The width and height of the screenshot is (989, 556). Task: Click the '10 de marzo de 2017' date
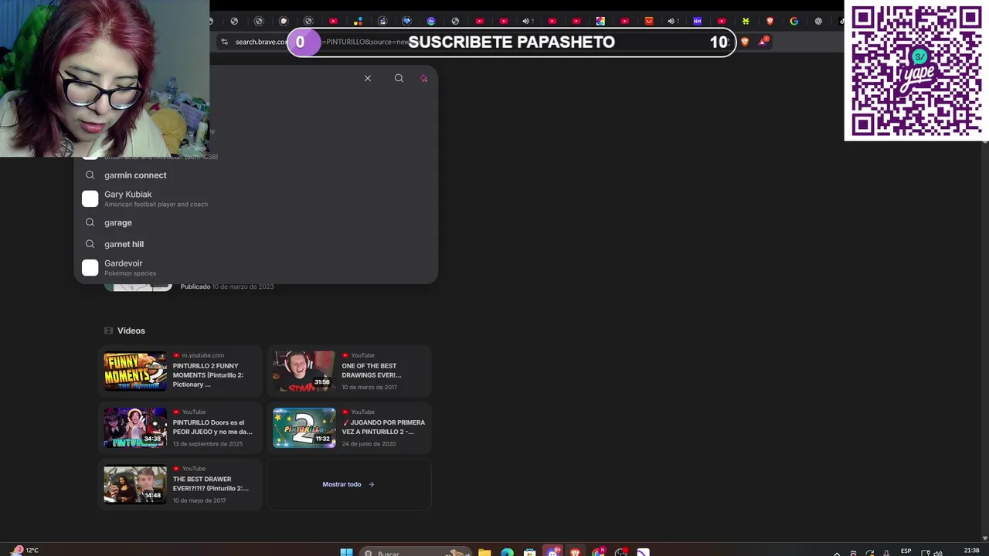[x=369, y=387]
